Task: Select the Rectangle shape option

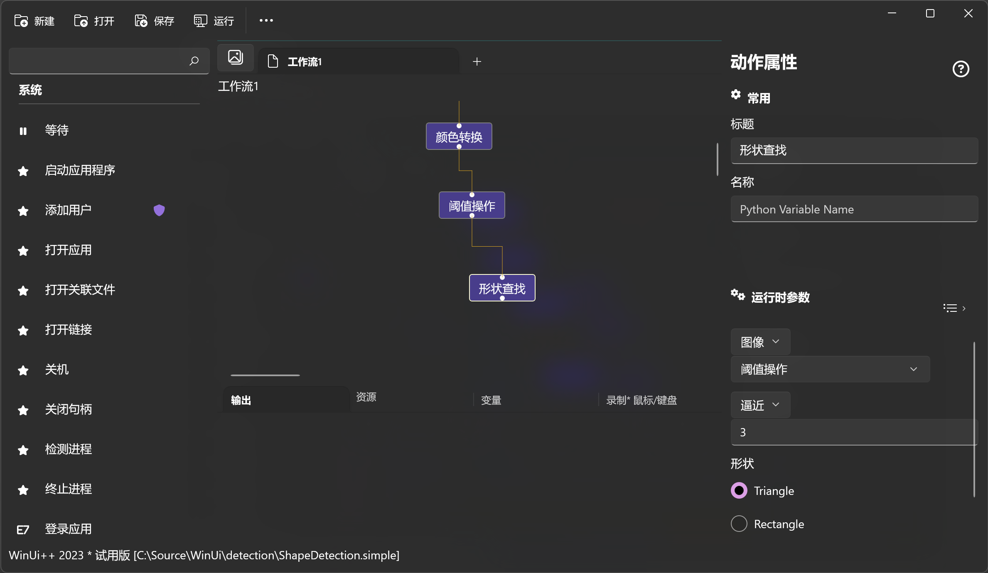Action: coord(739,524)
